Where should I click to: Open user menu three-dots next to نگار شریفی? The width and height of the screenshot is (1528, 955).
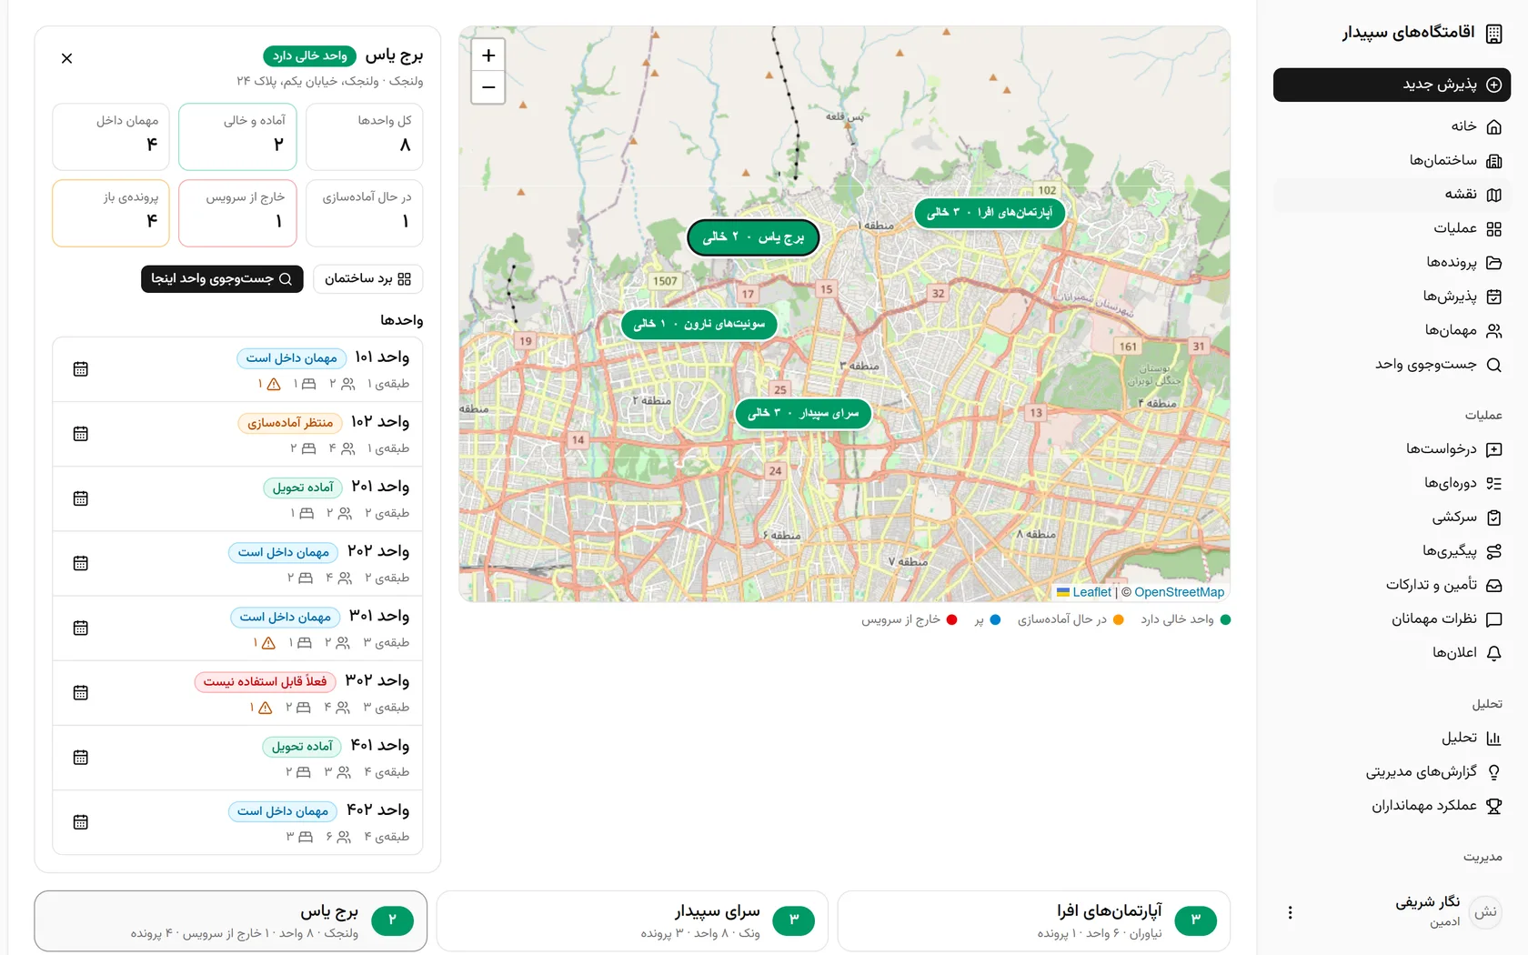tap(1290, 912)
